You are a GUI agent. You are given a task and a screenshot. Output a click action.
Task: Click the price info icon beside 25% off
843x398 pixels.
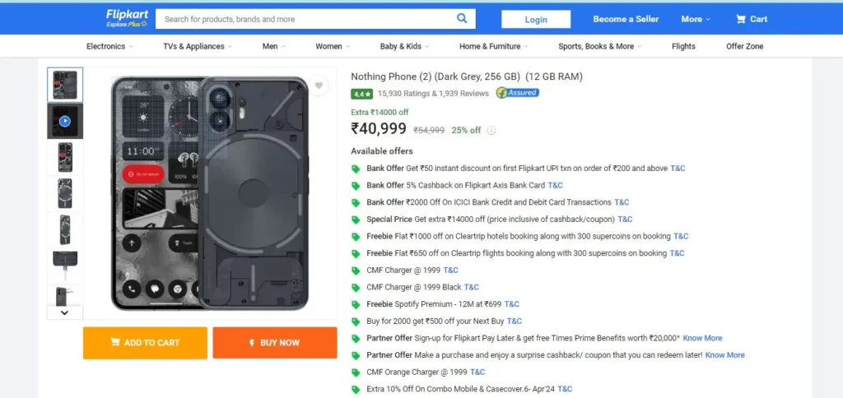(491, 130)
